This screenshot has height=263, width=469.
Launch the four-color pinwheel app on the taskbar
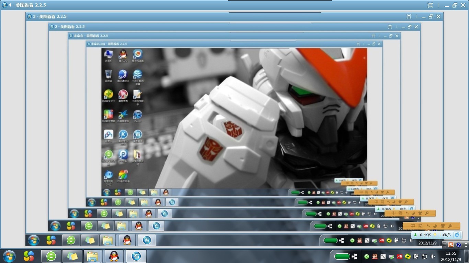point(29,256)
